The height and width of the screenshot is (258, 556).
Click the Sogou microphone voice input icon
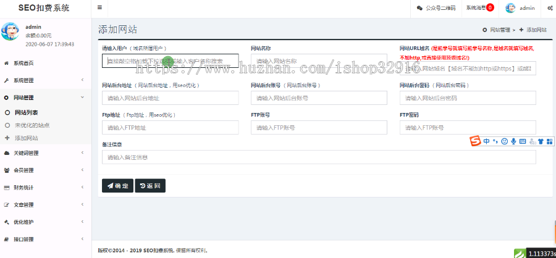[x=513, y=141]
